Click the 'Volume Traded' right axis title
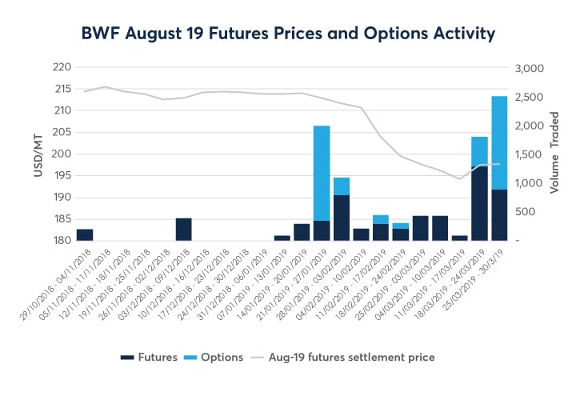Image resolution: width=576 pixels, height=400 pixels. click(x=554, y=154)
